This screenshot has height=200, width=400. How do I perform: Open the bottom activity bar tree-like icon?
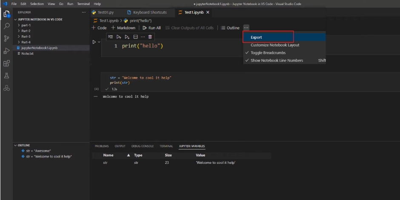click(7, 88)
